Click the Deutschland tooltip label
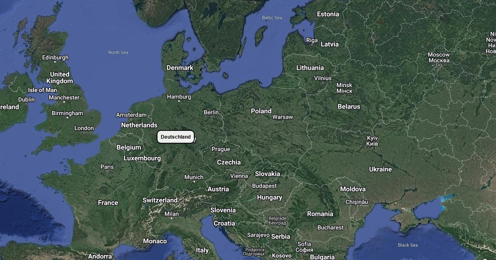Image resolution: width=496 pixels, height=260 pixels. click(176, 137)
